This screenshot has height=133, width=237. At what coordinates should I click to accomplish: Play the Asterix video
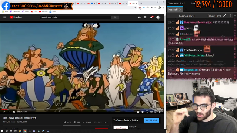pyautogui.click(x=4, y=112)
